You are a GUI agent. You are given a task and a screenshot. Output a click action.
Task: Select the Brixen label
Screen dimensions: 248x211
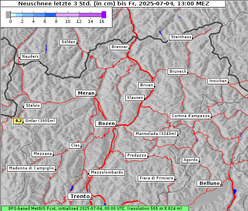[146, 85]
